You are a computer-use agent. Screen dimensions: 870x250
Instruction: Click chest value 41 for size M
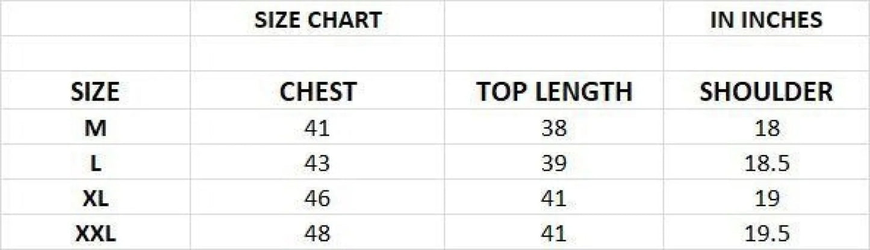[317, 128]
